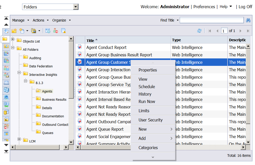The height and width of the screenshot is (165, 255).
Task: Collapse the 8.1.3 tree node
Action: pos(25,81)
